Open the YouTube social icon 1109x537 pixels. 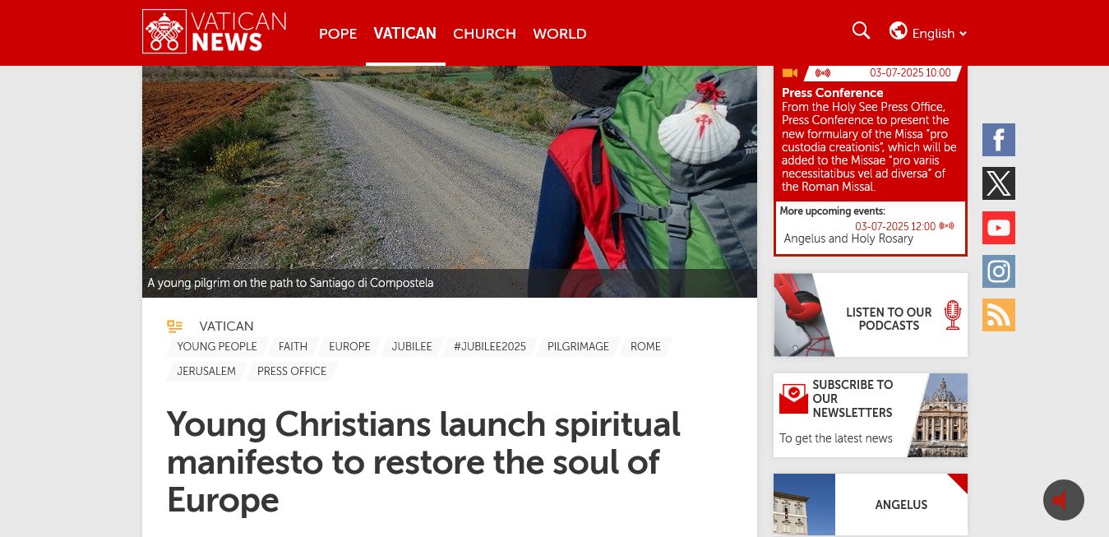[999, 228]
